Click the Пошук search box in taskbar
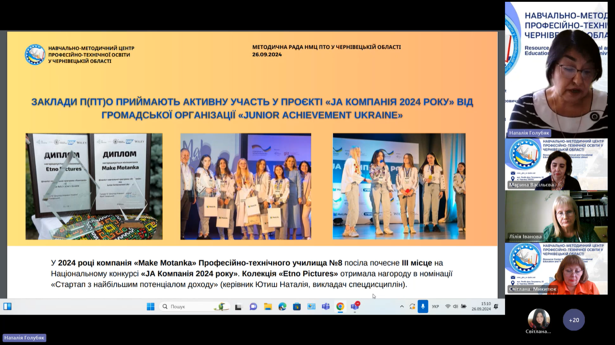615x345 pixels. tap(195, 307)
